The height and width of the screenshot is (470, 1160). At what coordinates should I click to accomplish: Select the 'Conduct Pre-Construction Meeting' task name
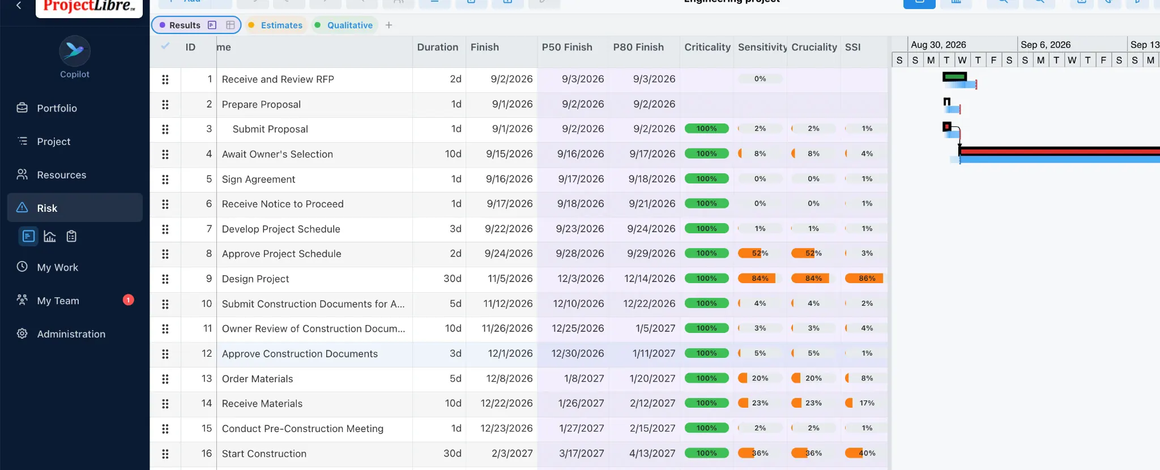pyautogui.click(x=302, y=429)
